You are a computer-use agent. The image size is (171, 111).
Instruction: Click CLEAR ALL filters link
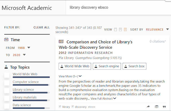click(x=41, y=27)
